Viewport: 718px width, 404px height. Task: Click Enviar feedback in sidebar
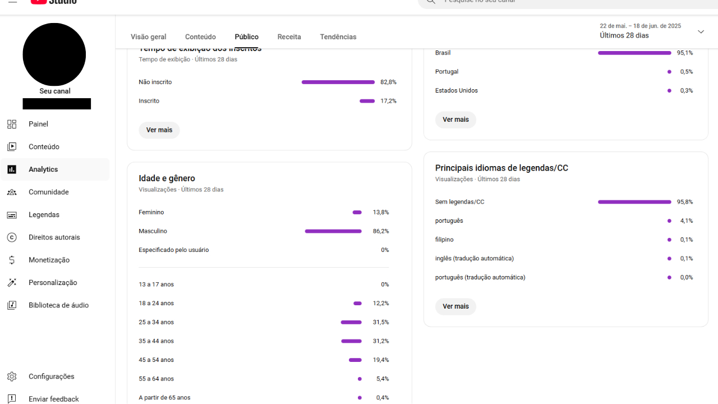click(55, 399)
